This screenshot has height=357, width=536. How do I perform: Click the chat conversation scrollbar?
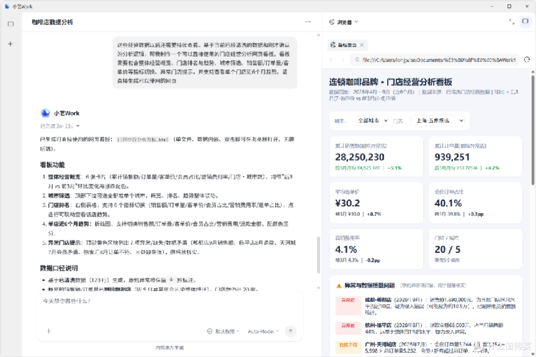pyautogui.click(x=319, y=255)
